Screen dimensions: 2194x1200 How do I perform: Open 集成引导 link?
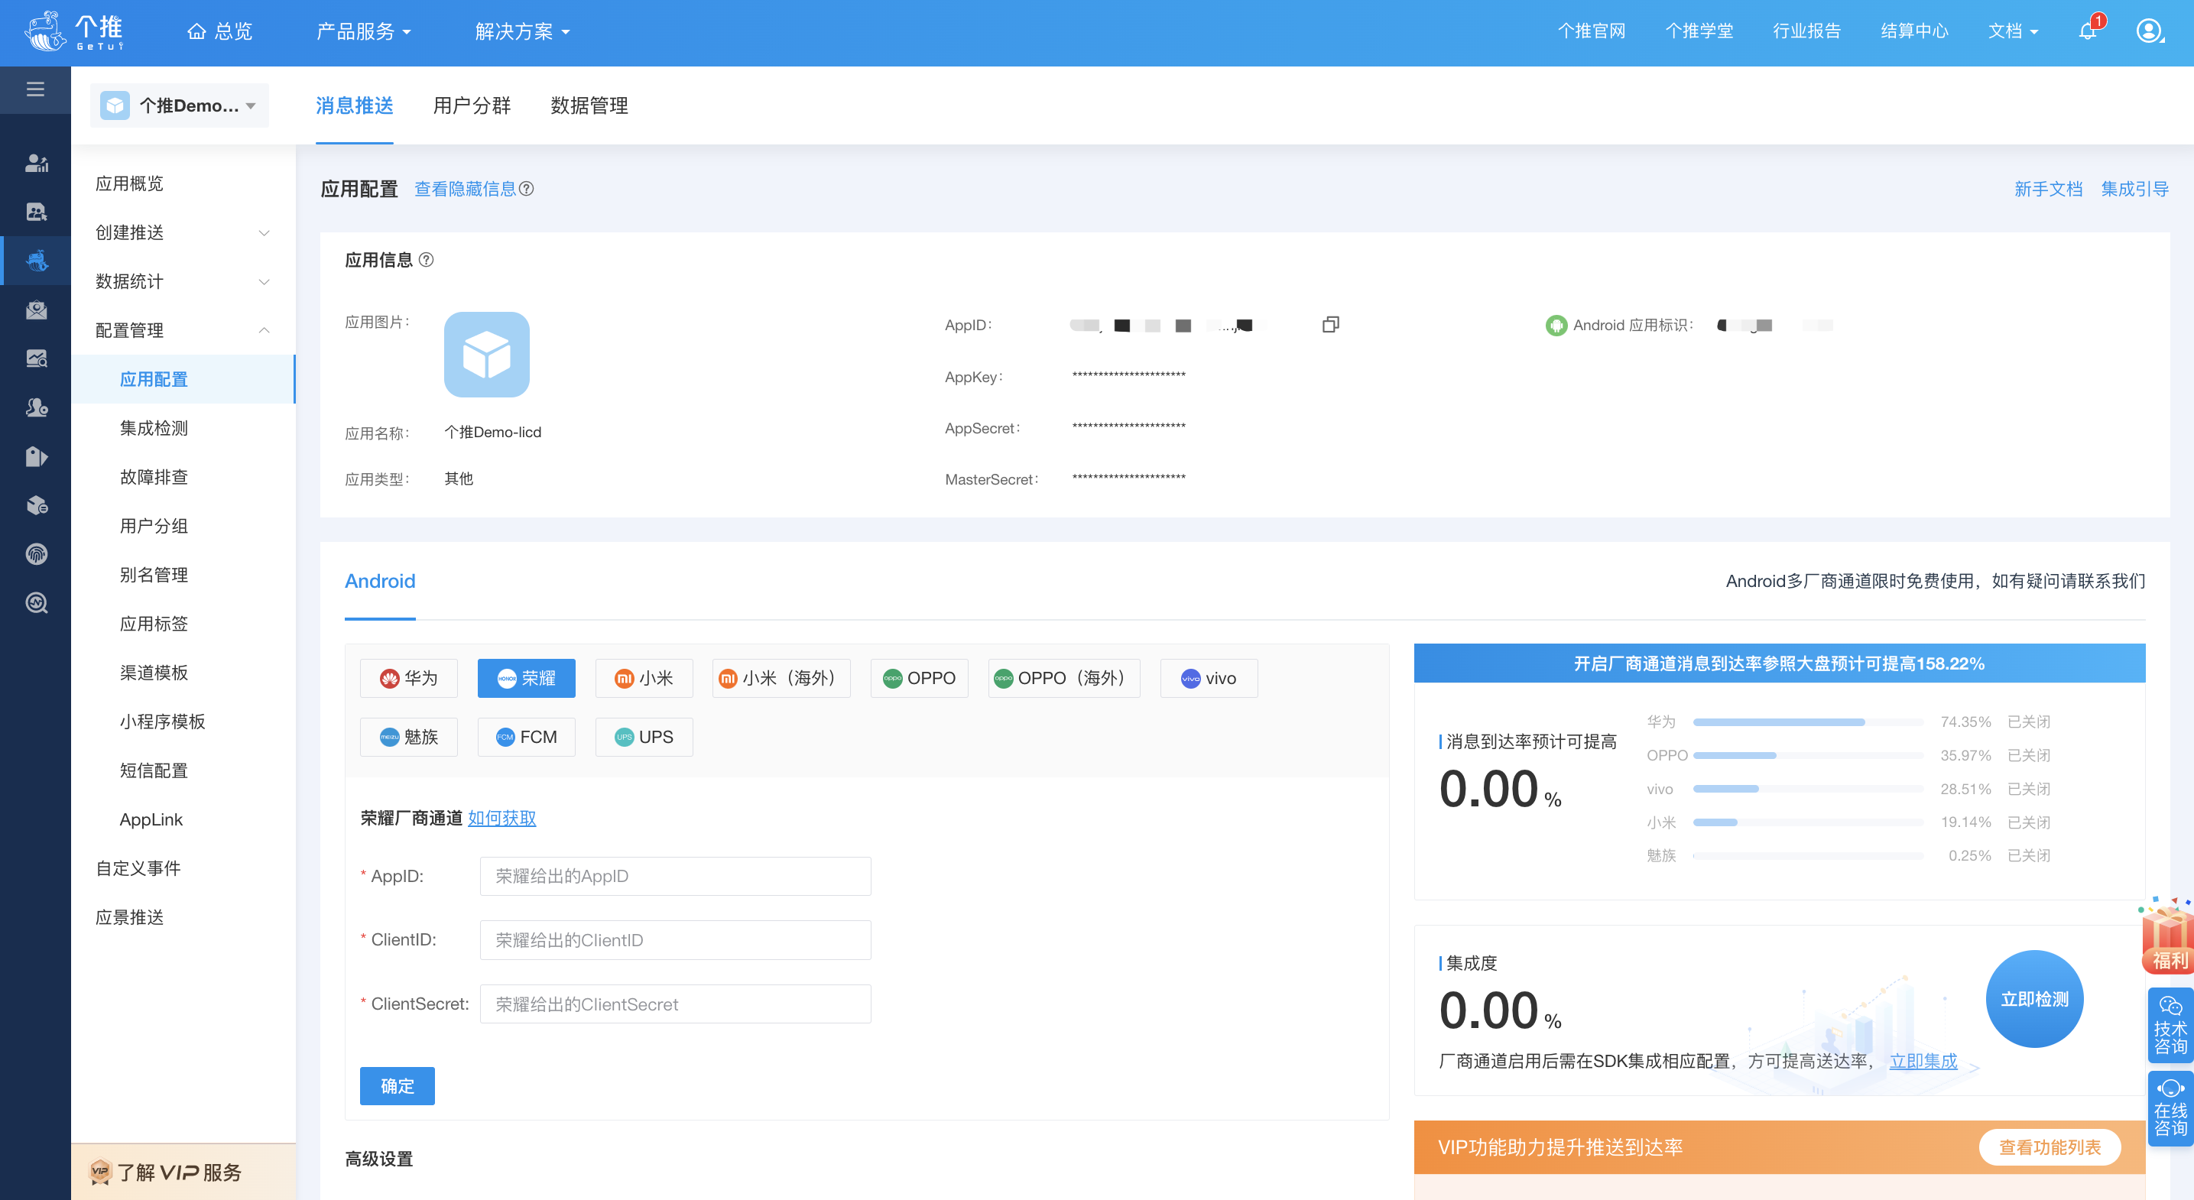[2134, 189]
